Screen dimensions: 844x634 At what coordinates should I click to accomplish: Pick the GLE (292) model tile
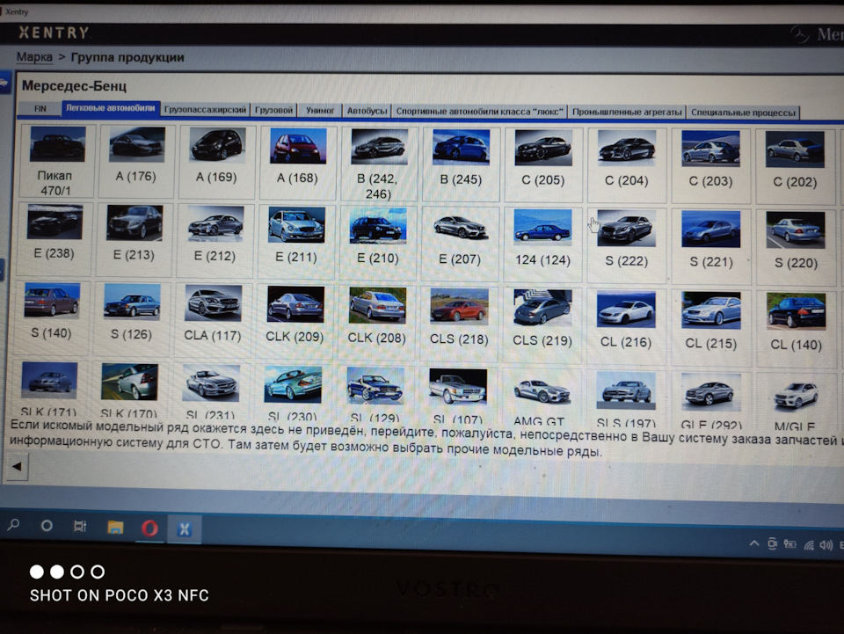click(x=711, y=400)
